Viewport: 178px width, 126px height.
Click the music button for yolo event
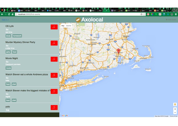coord(54,107)
